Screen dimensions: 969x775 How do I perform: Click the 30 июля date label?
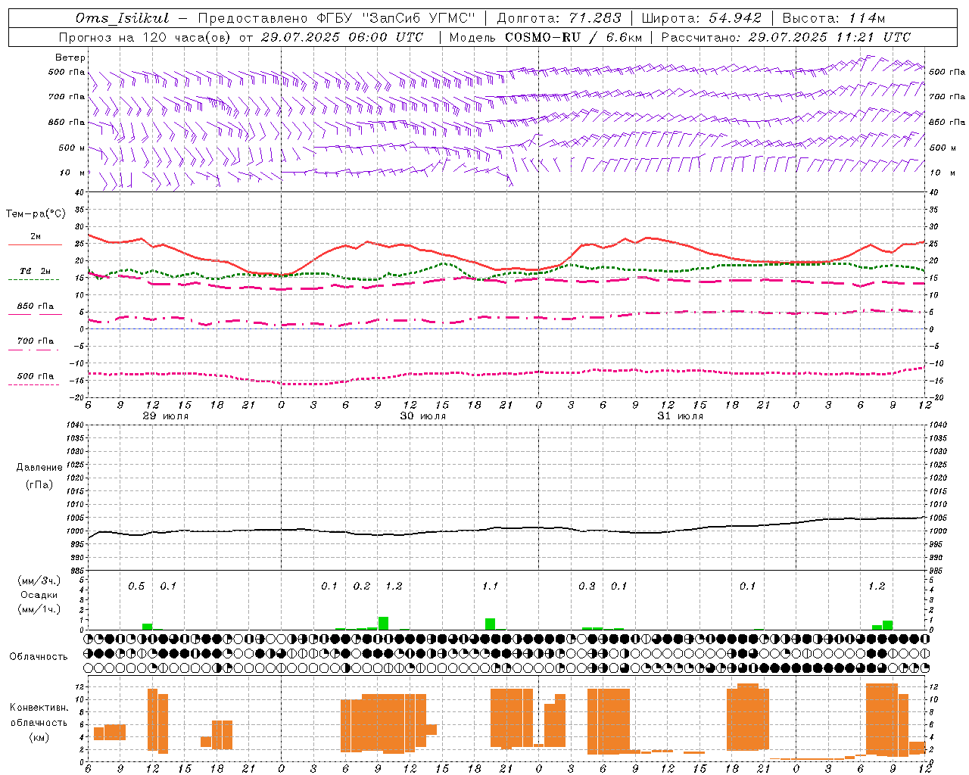tap(423, 416)
